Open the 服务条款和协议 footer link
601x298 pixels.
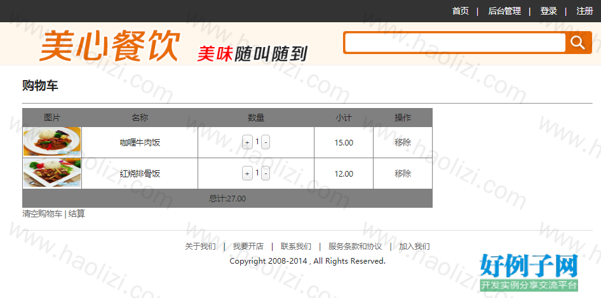point(355,247)
